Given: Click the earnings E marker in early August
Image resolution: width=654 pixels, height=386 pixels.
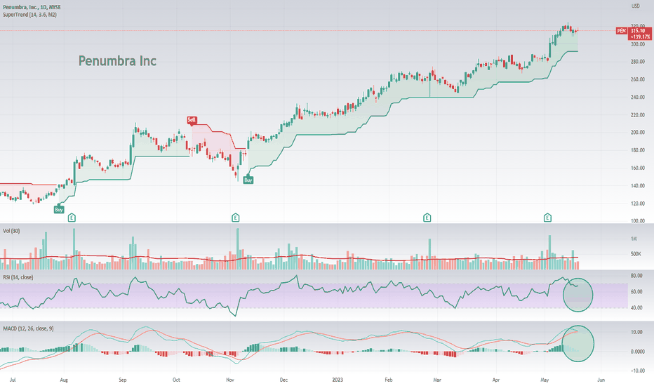Looking at the screenshot, I should [72, 218].
